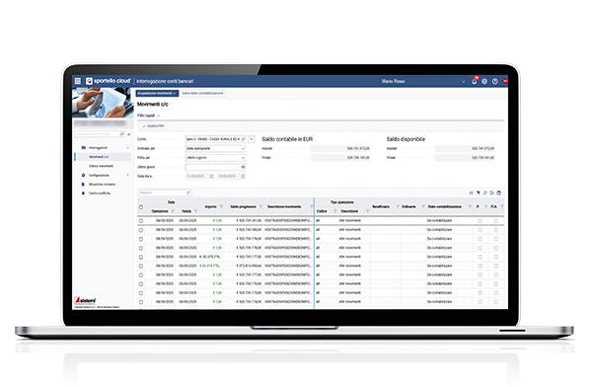The width and height of the screenshot is (592, 387).
Task: Open the notifications bell icon
Action: click(x=475, y=81)
